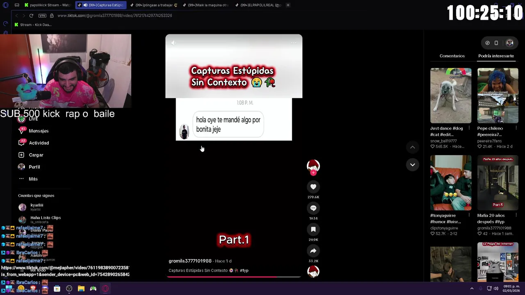Viewport: 525px width, 295px height.
Task: Switch to the Podría interesarte tab
Action: coord(496,56)
